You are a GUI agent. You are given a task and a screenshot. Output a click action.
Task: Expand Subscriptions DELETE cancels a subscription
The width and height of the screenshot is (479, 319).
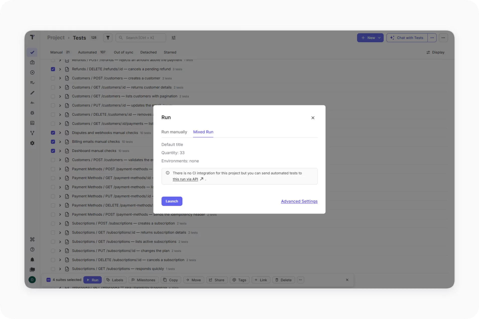click(x=60, y=260)
